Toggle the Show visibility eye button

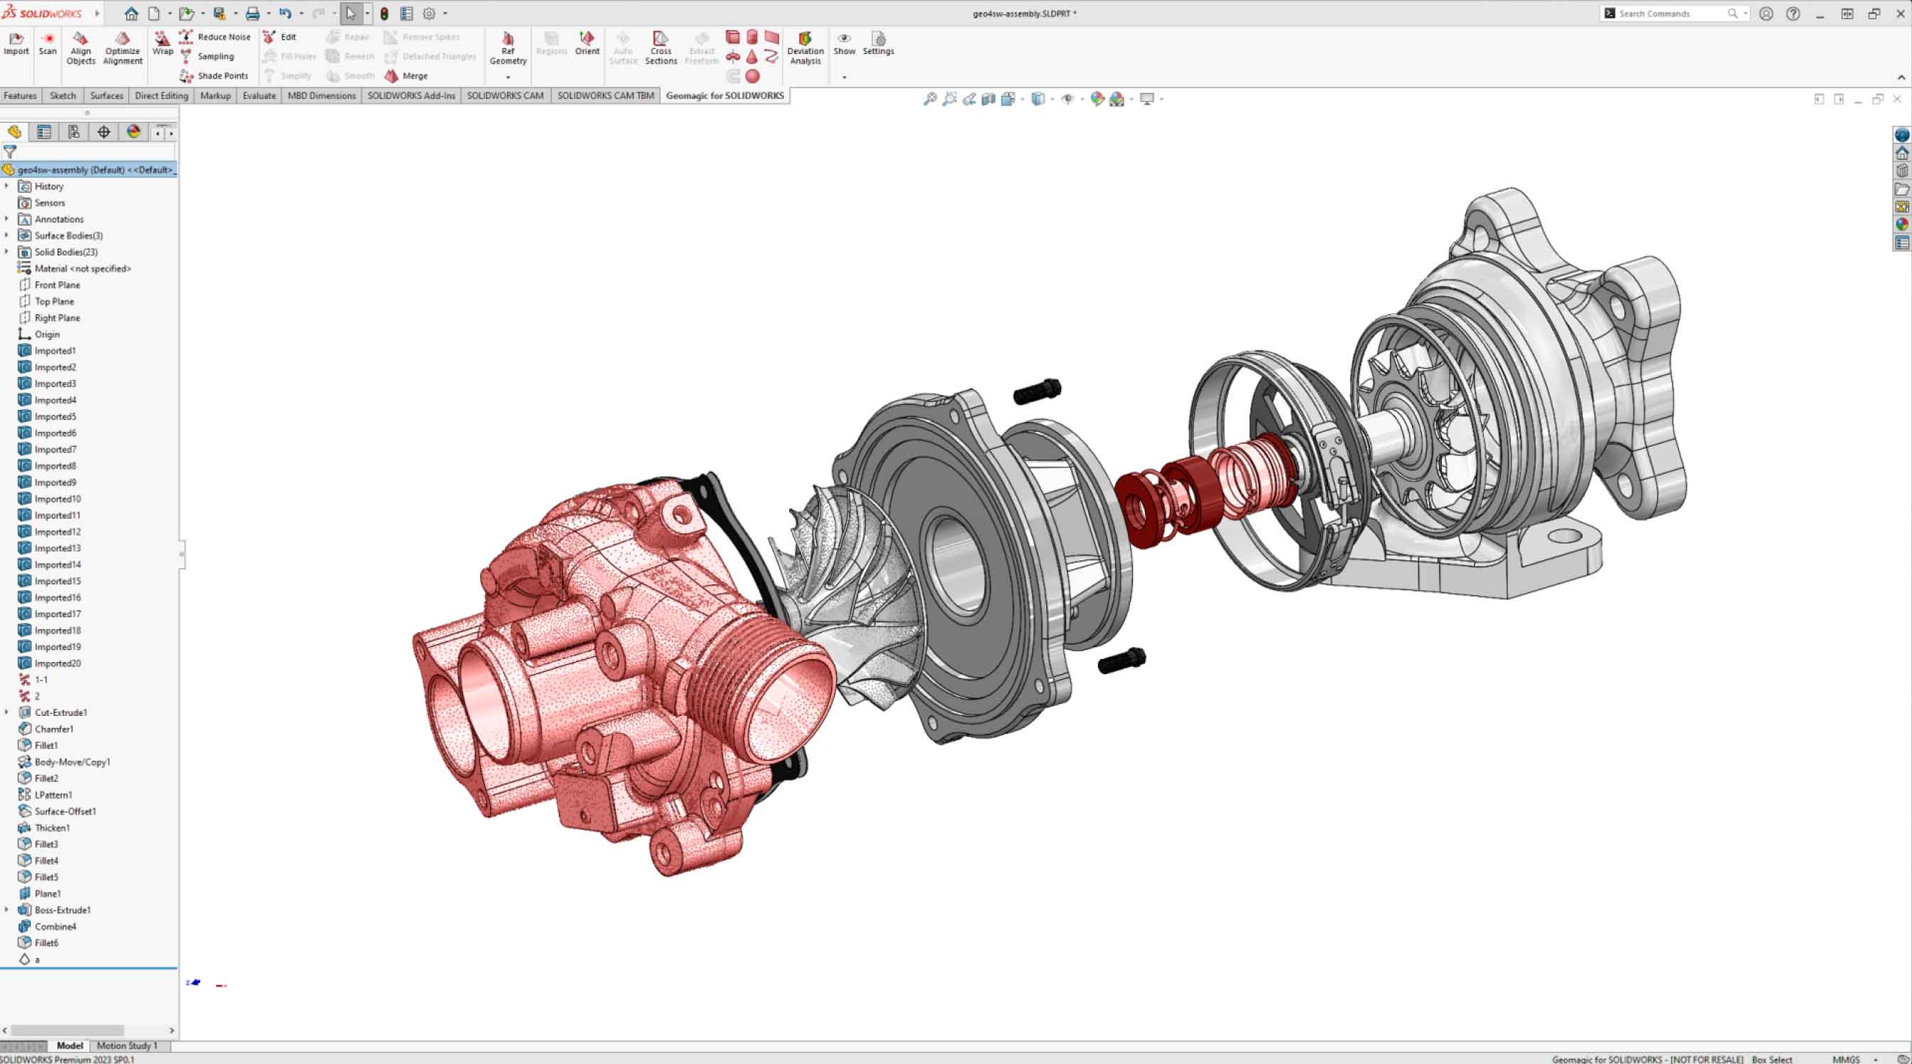click(x=844, y=38)
